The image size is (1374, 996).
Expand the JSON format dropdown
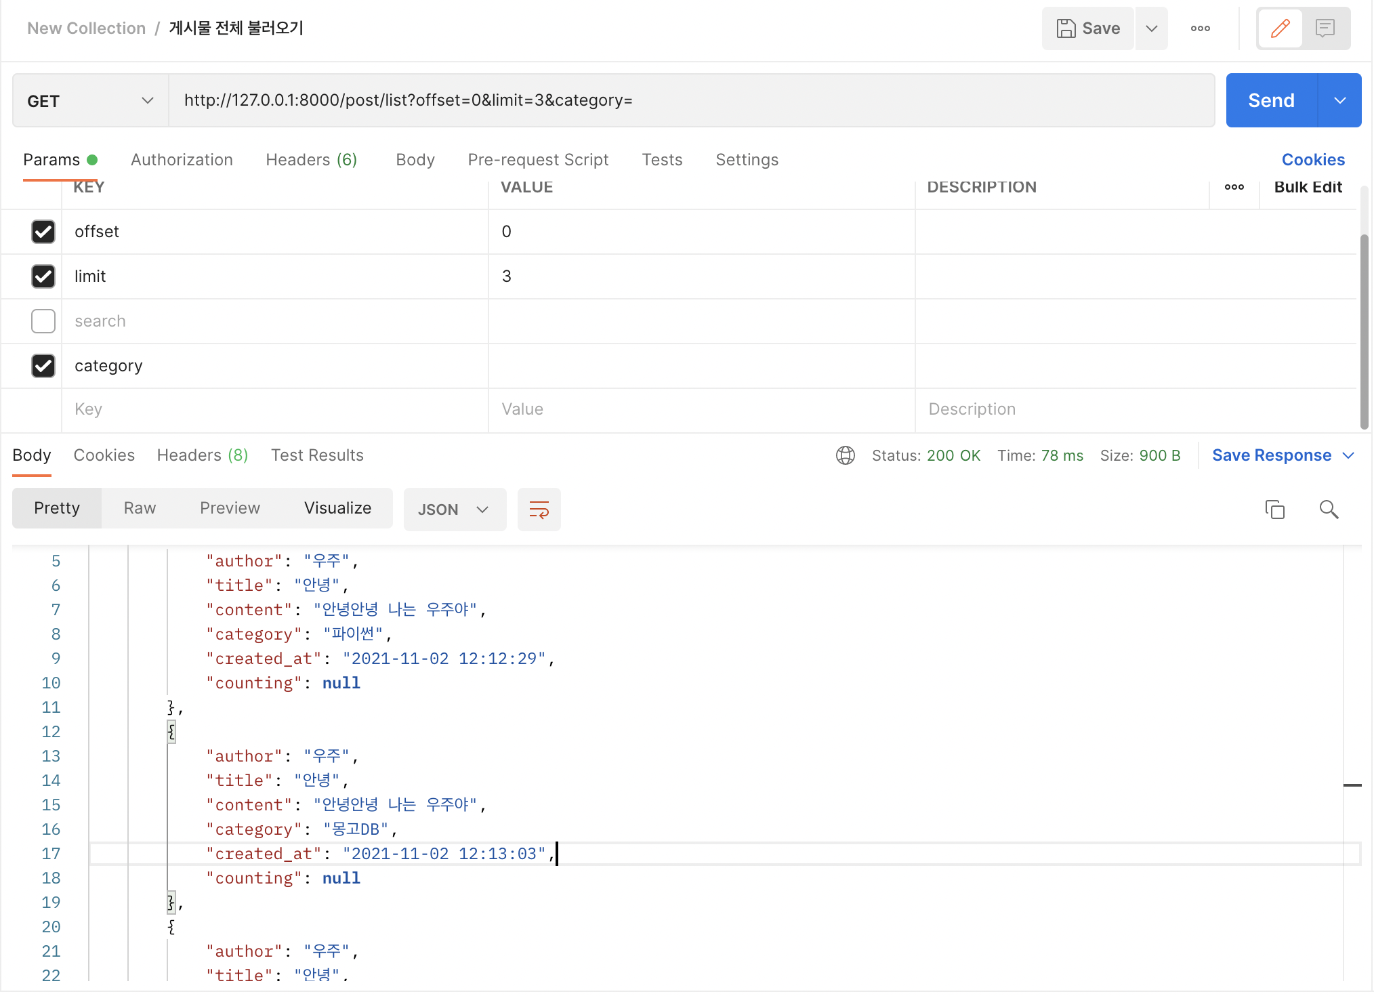tap(454, 510)
